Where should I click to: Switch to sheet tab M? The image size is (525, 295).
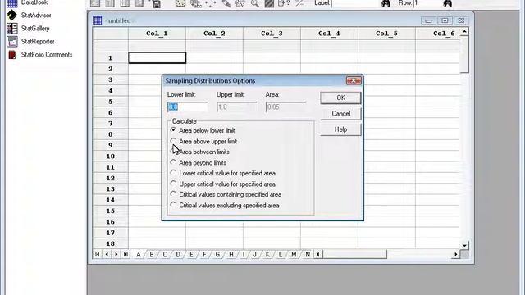(x=294, y=255)
